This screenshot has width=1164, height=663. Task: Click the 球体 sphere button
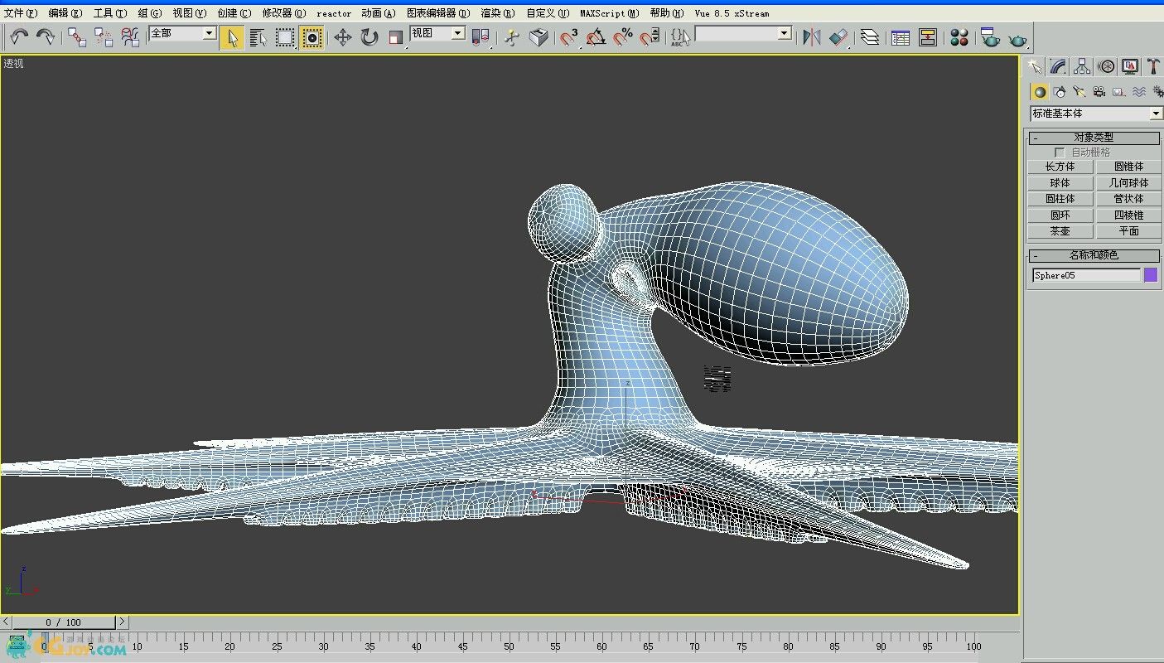(1060, 183)
